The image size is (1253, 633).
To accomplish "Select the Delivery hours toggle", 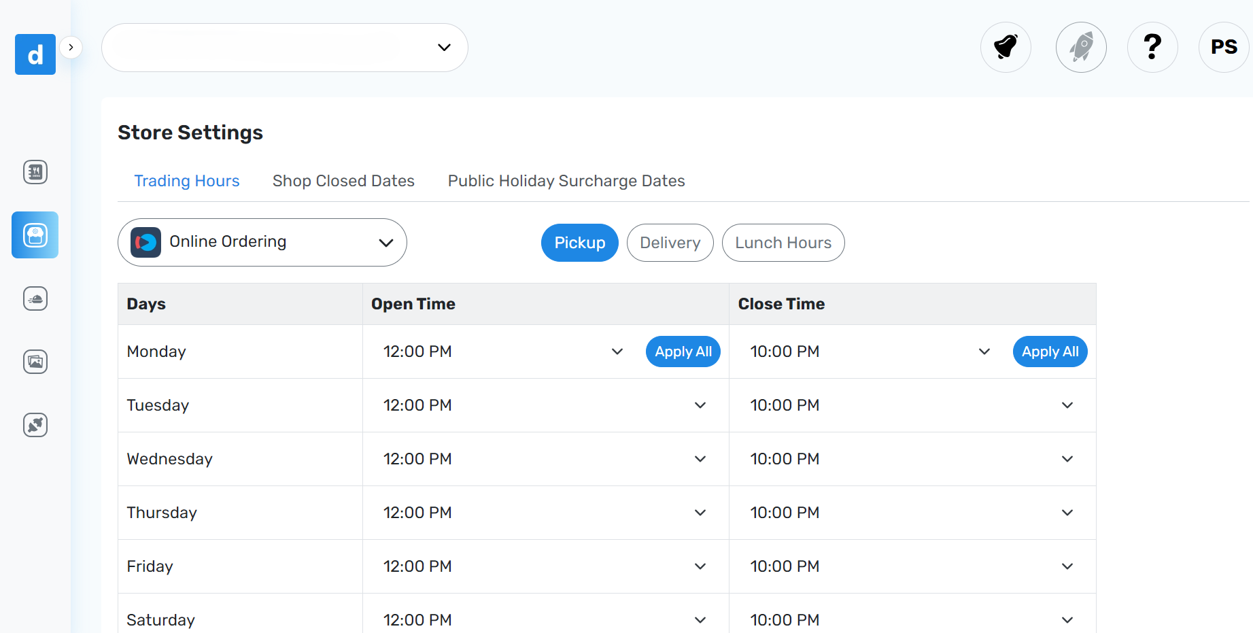I will (x=670, y=243).
